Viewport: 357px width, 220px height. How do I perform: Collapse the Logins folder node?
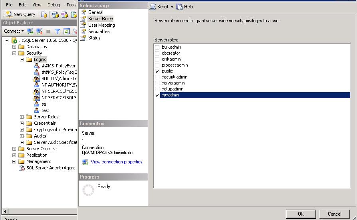22,59
